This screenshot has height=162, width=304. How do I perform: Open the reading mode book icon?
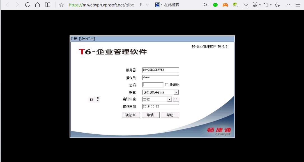[47, 5]
